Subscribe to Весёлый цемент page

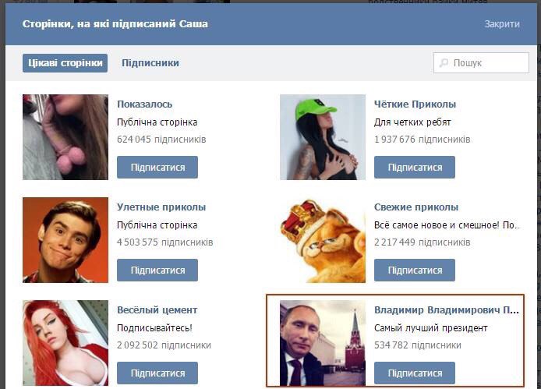tap(157, 373)
